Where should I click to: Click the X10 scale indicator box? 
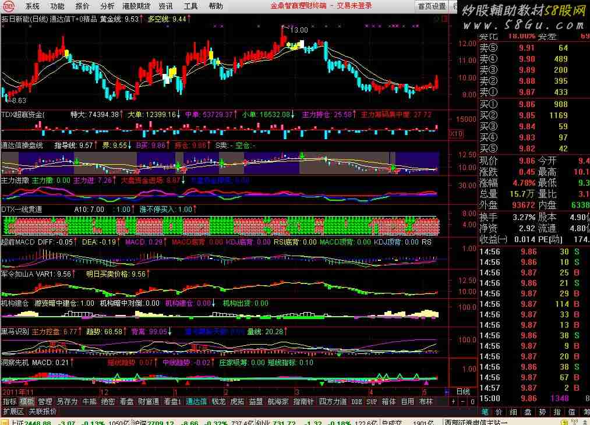(x=456, y=133)
